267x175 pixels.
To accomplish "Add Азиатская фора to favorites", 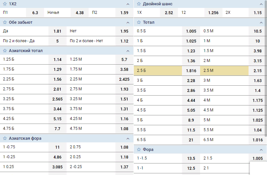I will tap(5, 138).
